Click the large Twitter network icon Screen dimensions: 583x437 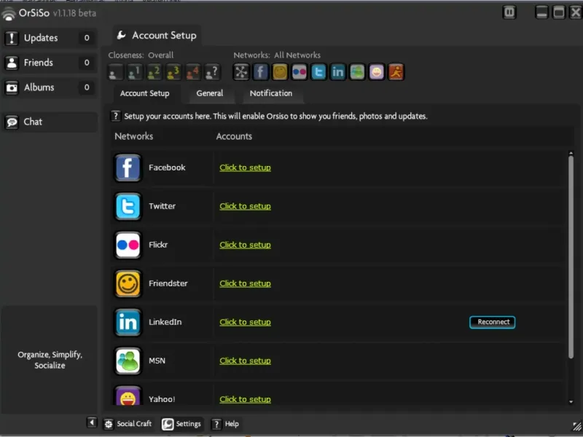pyautogui.click(x=128, y=207)
